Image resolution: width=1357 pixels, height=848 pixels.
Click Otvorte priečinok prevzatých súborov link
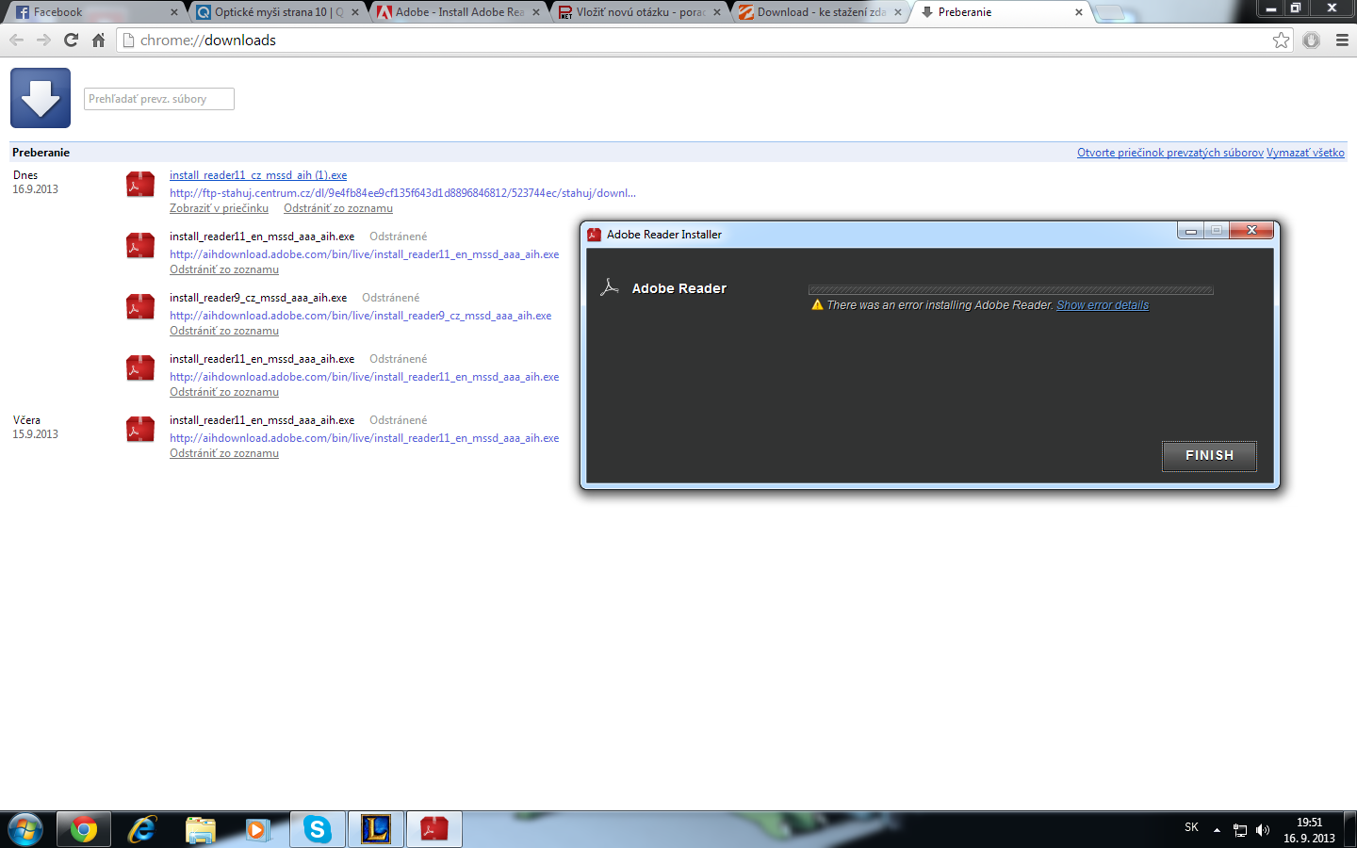tap(1169, 153)
